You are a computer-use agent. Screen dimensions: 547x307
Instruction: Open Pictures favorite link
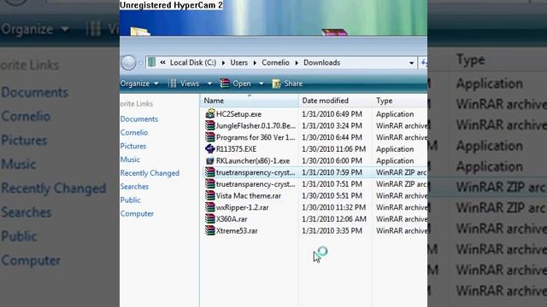coord(133,146)
